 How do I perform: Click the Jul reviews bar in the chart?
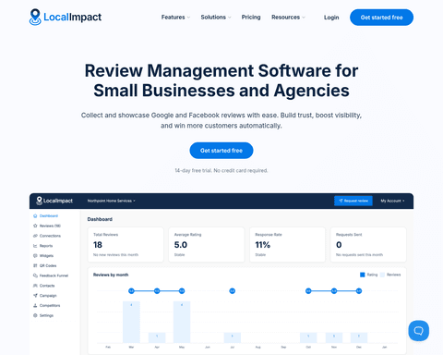(233, 337)
